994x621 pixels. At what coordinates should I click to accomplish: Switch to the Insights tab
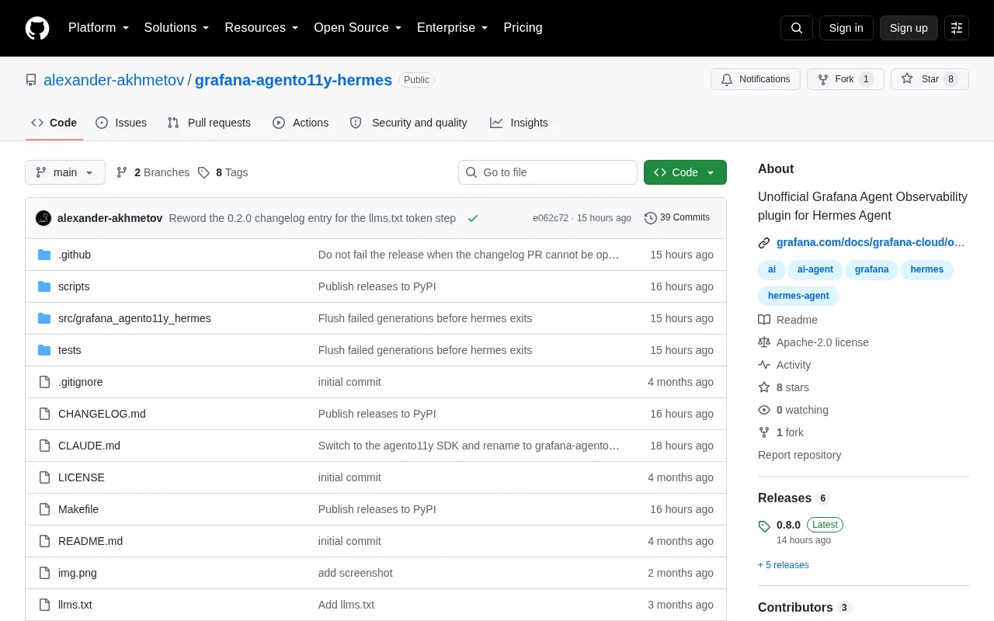pos(519,123)
